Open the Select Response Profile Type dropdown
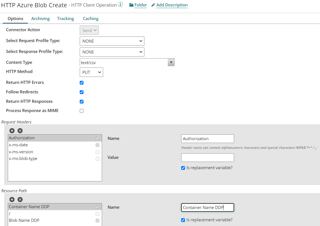320x226 pixels. (112, 52)
